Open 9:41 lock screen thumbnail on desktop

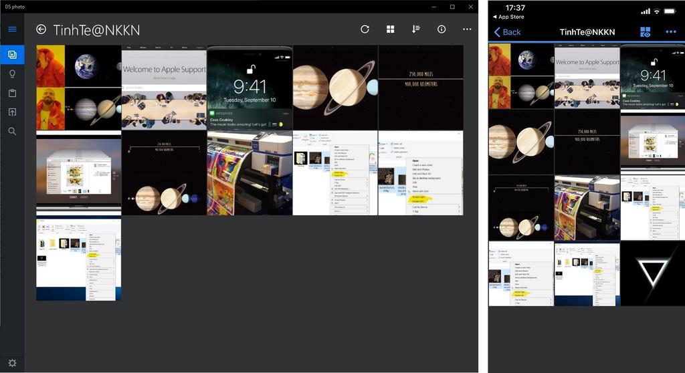click(x=250, y=88)
